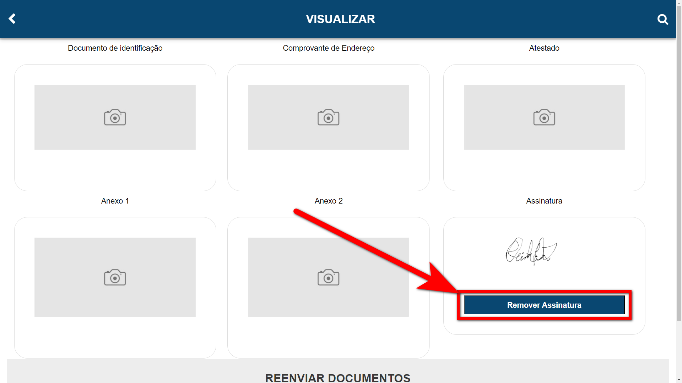Click scrollbar down arrow at bottom
682x383 pixels.
click(x=679, y=380)
